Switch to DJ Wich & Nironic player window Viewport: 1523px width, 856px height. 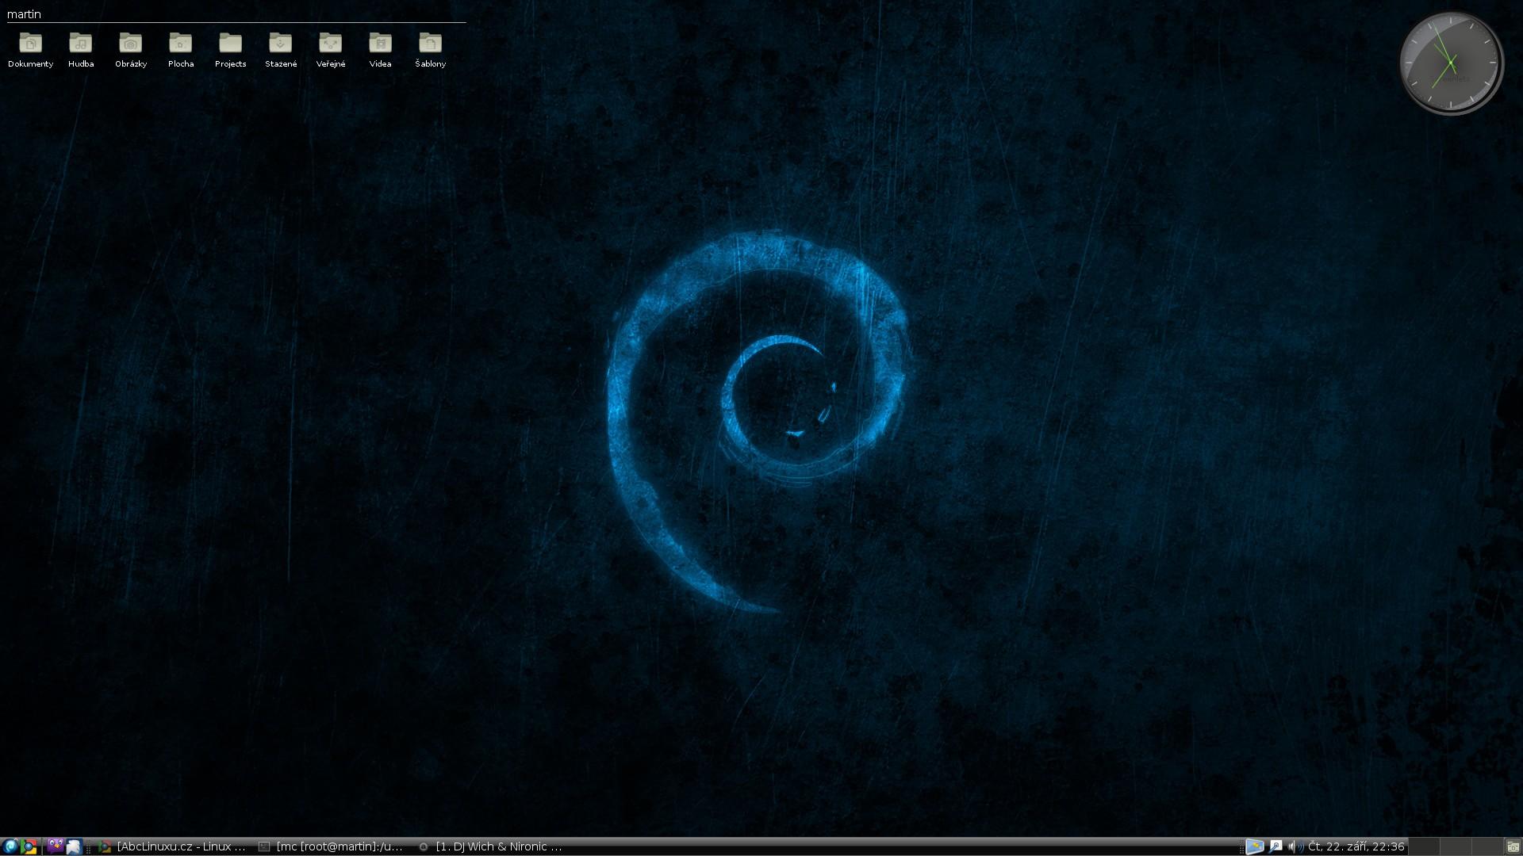491,846
